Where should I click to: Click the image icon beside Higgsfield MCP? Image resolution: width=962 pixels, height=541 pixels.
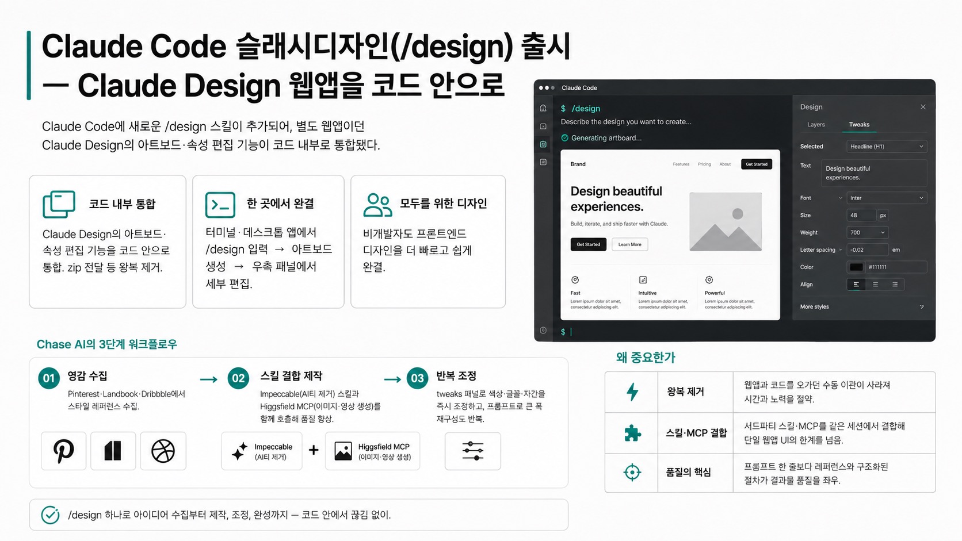343,451
